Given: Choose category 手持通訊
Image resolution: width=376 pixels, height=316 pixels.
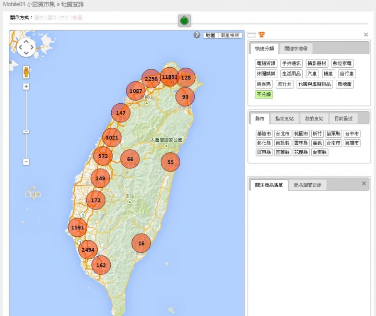Looking at the screenshot, I should [x=291, y=64].
